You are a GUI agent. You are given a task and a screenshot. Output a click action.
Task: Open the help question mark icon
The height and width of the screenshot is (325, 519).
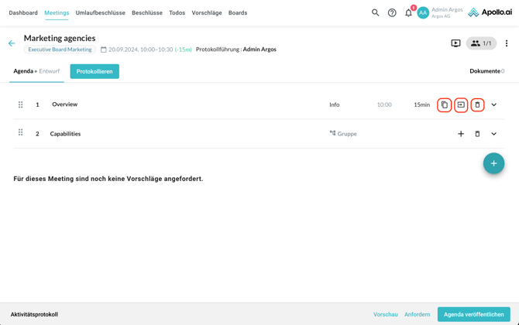tap(392, 12)
